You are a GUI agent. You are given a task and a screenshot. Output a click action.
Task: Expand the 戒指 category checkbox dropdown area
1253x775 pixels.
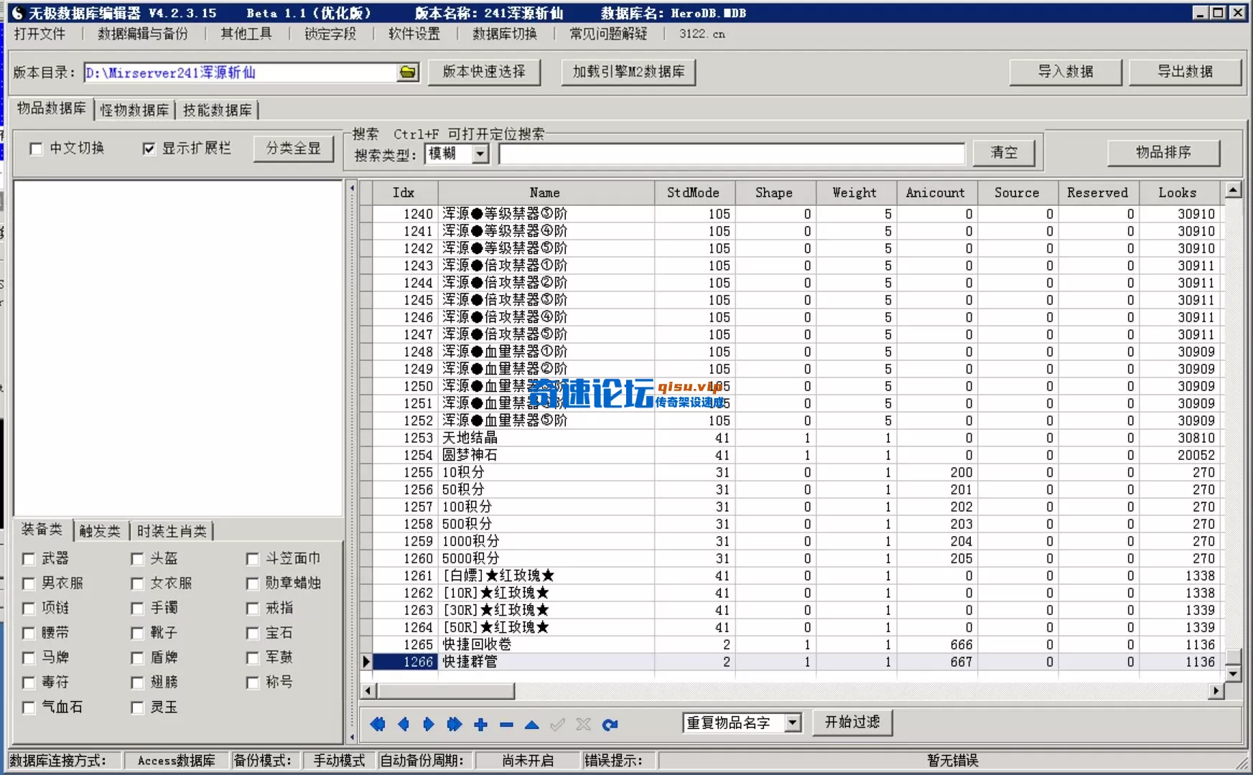(253, 609)
